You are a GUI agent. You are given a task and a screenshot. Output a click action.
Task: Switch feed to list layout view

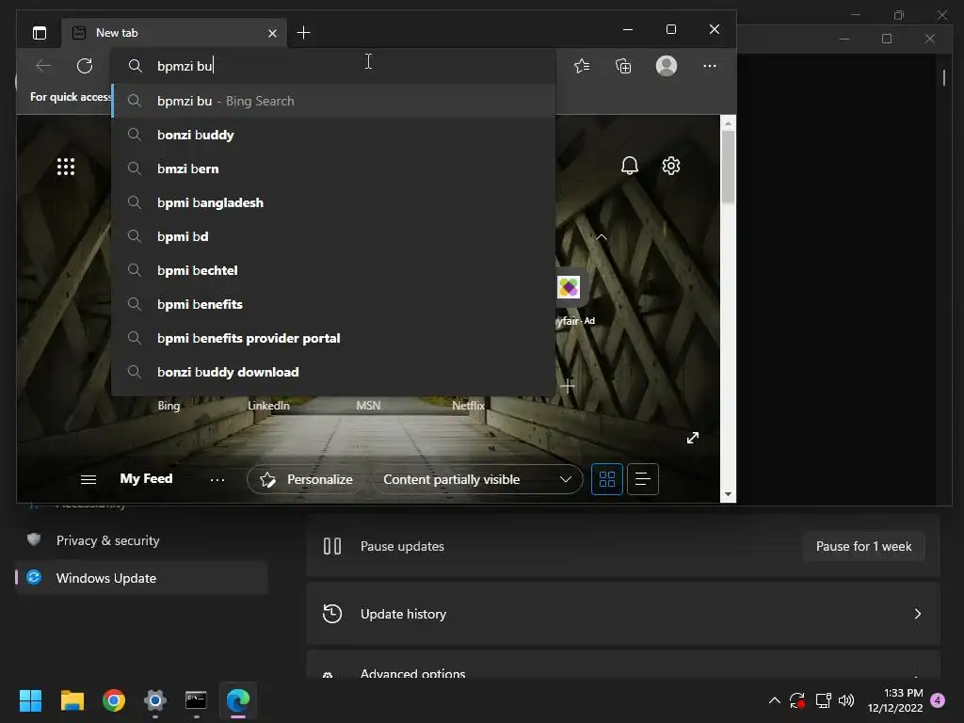tap(642, 479)
